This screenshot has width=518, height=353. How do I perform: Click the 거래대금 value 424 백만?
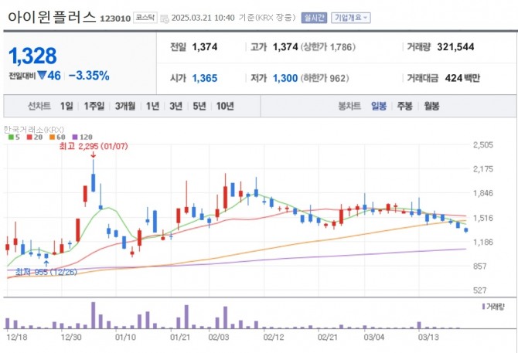462,78
